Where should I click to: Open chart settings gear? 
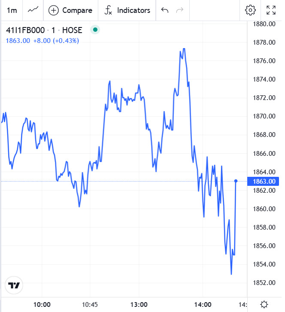pyautogui.click(x=250, y=10)
